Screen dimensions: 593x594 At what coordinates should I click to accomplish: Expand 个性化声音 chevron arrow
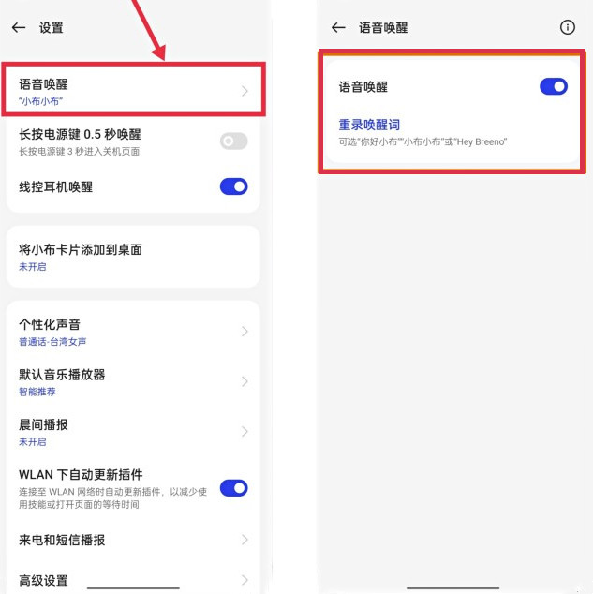coord(245,332)
